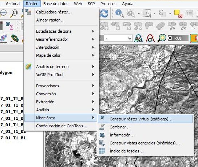The height and width of the screenshot is (167, 198).
Task: Click the cumulative count cut stretch icon
Action: (139, 38)
